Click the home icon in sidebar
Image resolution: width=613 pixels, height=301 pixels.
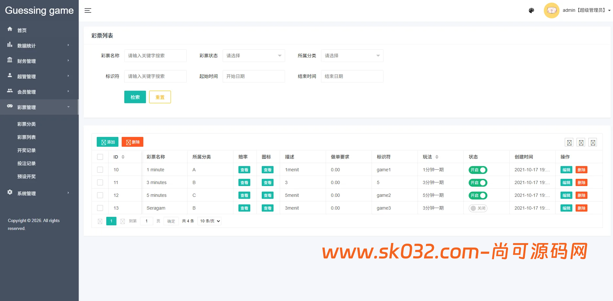(x=10, y=29)
